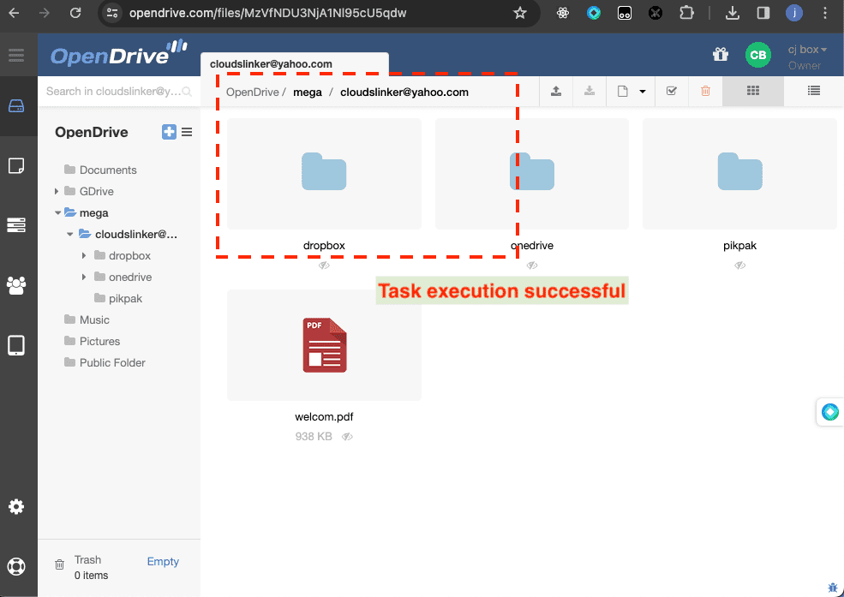Select Pictures in the folder tree
This screenshot has height=597, width=844.
pyautogui.click(x=99, y=342)
